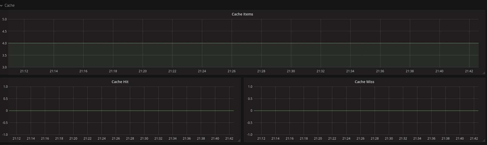Click the 21:12 time label in Cache Miss
This screenshot has height=145, width=487.
[x=261, y=139]
